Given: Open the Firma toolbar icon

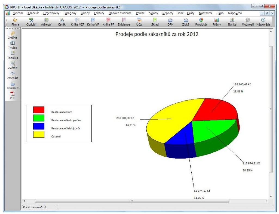Looking at the screenshot, I should coord(15,22).
